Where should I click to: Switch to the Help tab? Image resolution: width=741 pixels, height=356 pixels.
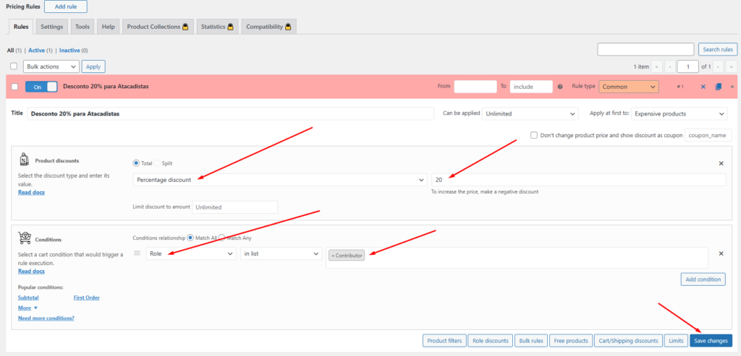pyautogui.click(x=109, y=27)
